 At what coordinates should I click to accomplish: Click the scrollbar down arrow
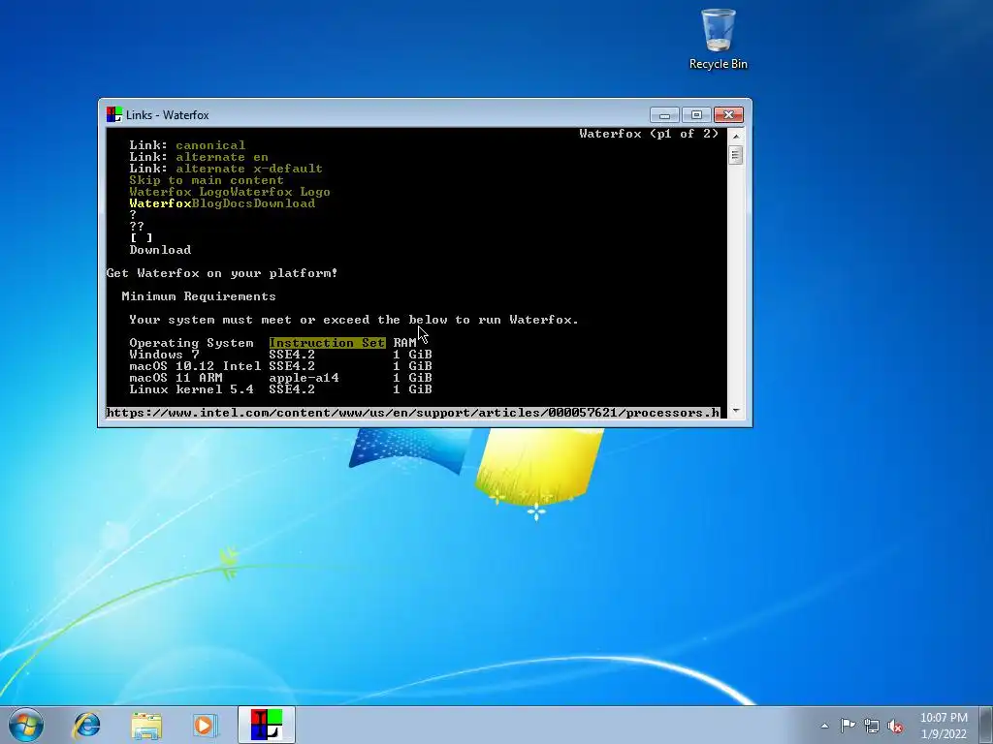[x=735, y=411]
